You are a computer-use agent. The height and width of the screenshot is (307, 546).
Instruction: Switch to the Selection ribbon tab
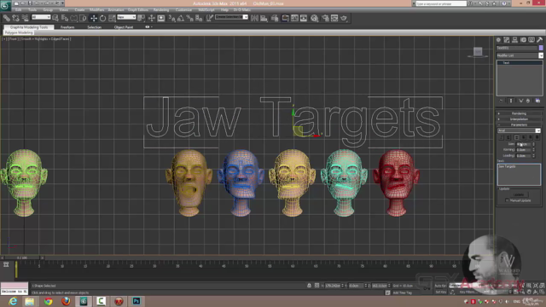[x=94, y=27]
